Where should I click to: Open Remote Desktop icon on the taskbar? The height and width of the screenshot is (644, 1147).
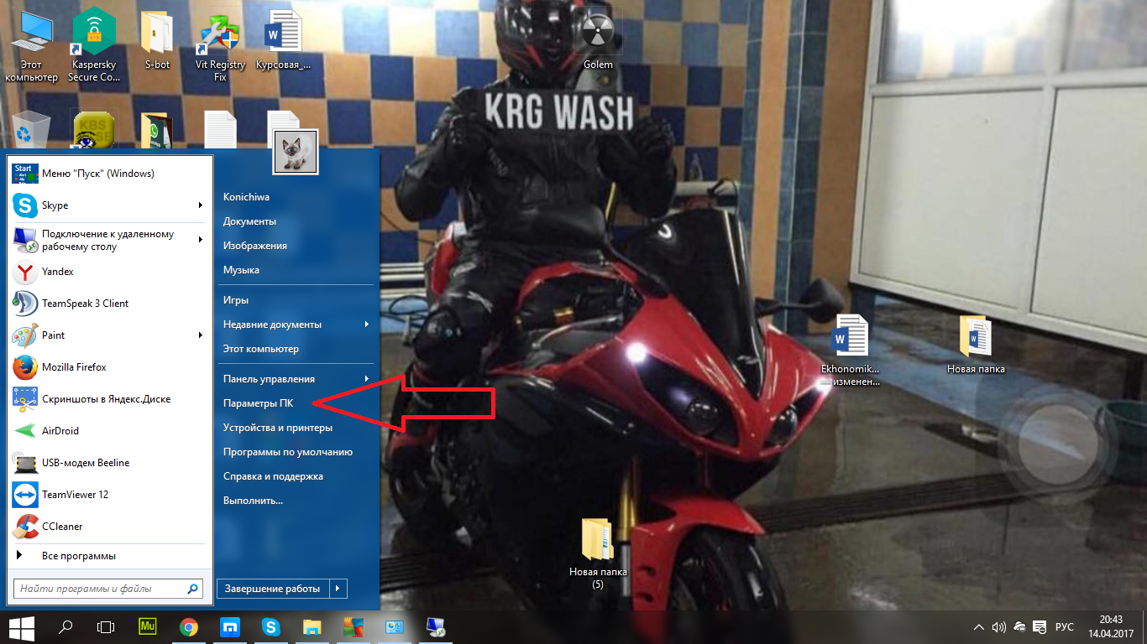pyautogui.click(x=435, y=626)
